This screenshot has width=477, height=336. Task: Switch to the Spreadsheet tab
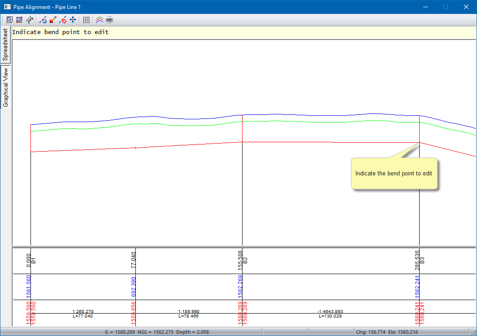pos(5,45)
